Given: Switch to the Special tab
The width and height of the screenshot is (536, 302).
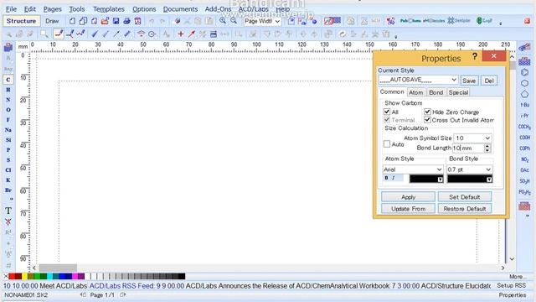Looking at the screenshot, I should click(458, 92).
